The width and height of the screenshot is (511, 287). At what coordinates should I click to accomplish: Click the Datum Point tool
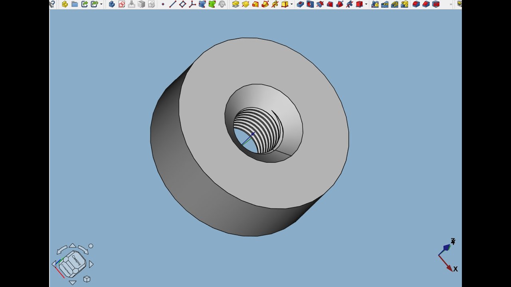click(x=163, y=4)
